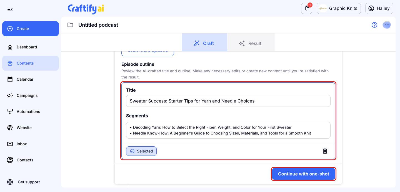Edit the episode Title input field
Viewport: 400px width, 192px height.
point(228,101)
